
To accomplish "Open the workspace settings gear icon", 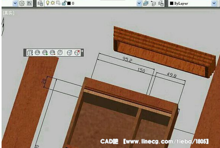I will (x=22, y=3).
